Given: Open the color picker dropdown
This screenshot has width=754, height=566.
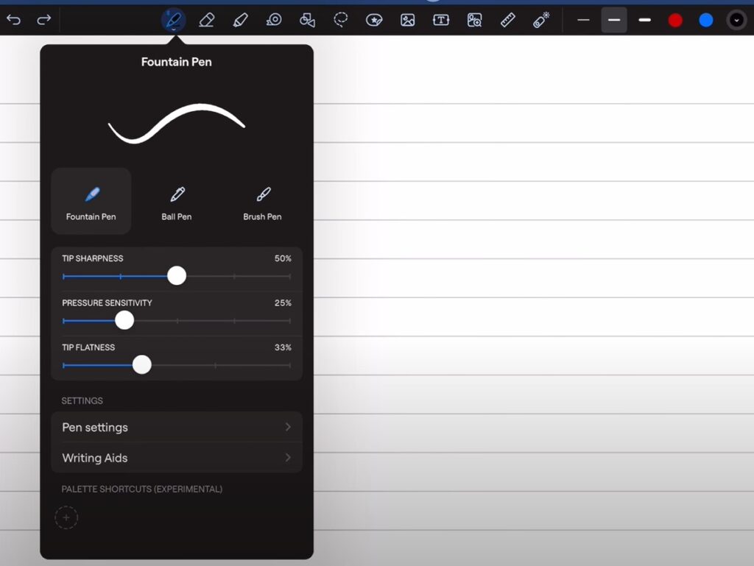Looking at the screenshot, I should 736,20.
